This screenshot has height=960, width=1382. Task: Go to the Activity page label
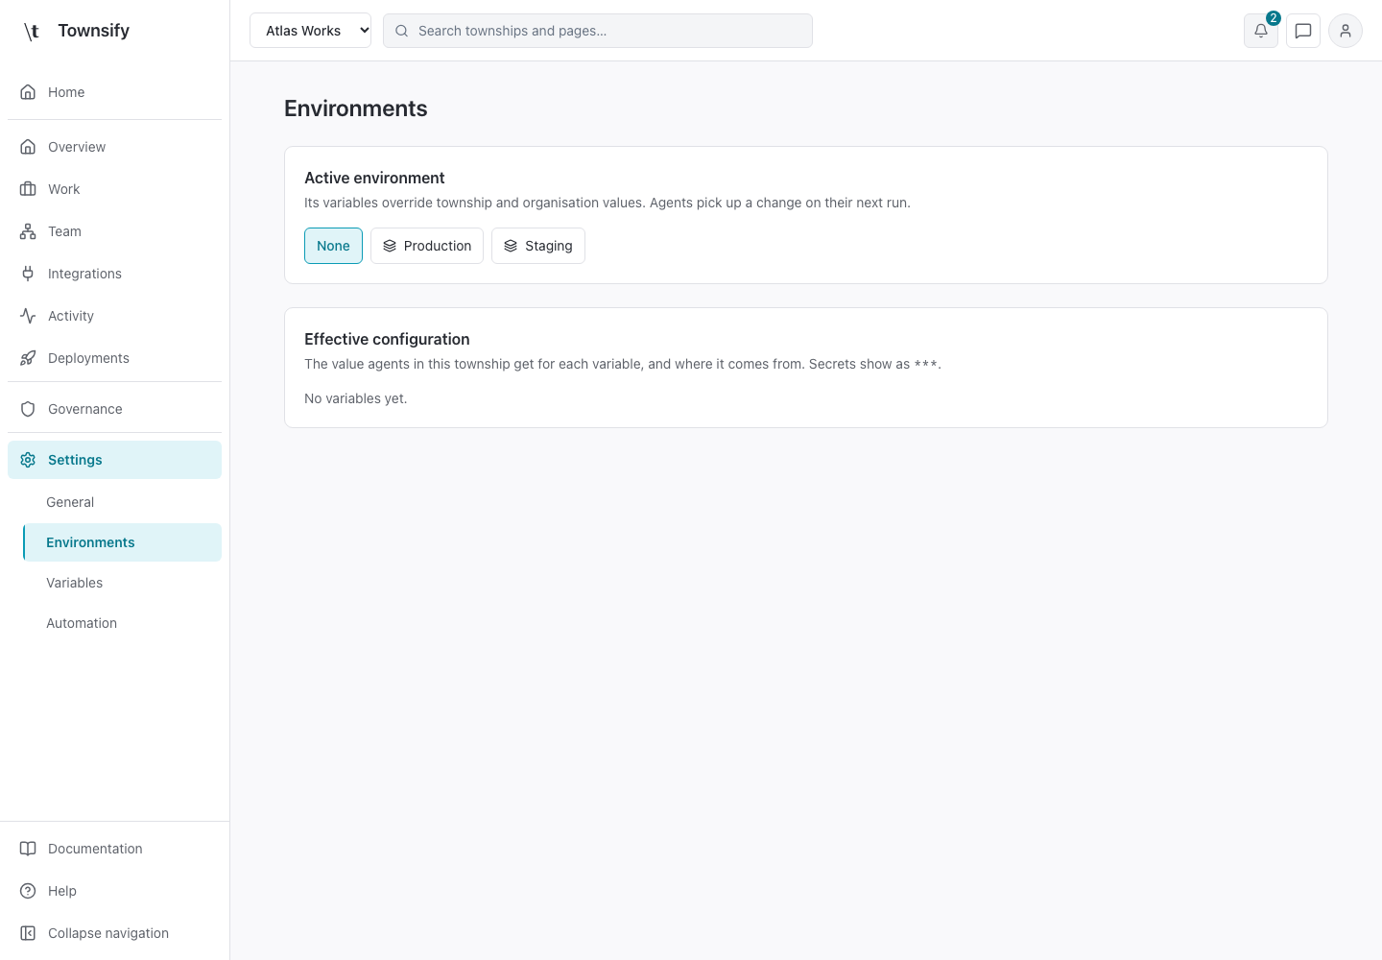pos(71,316)
